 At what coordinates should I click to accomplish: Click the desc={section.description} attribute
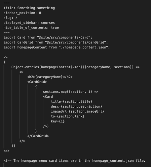click(x=76, y=106)
